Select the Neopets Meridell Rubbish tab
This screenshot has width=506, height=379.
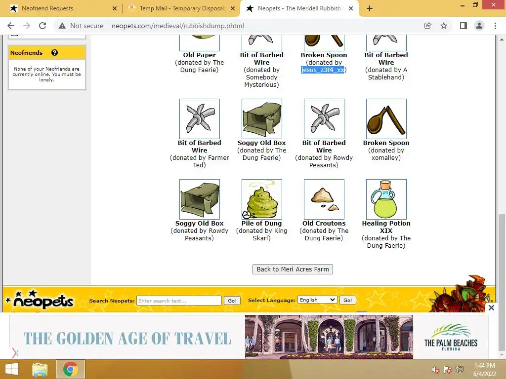(x=299, y=8)
